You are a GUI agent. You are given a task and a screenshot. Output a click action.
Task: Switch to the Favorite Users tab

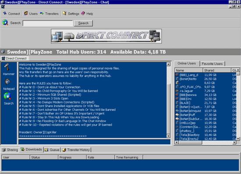coord(212,64)
